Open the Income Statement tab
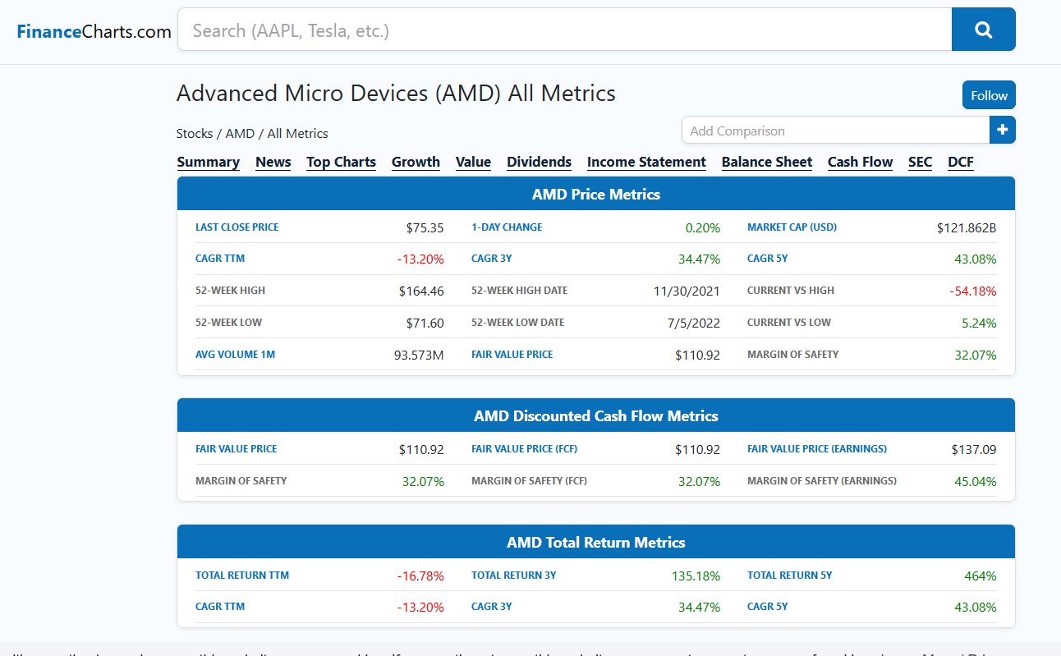 tap(646, 162)
